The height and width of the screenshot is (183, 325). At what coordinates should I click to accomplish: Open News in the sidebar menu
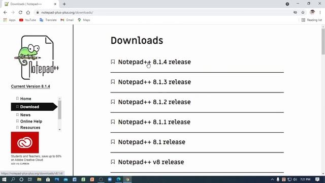click(x=25, y=115)
